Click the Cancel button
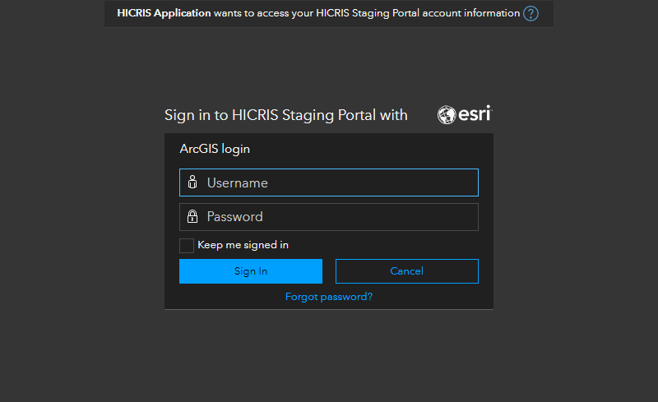Viewport: 658px width, 402px height. pyautogui.click(x=406, y=271)
